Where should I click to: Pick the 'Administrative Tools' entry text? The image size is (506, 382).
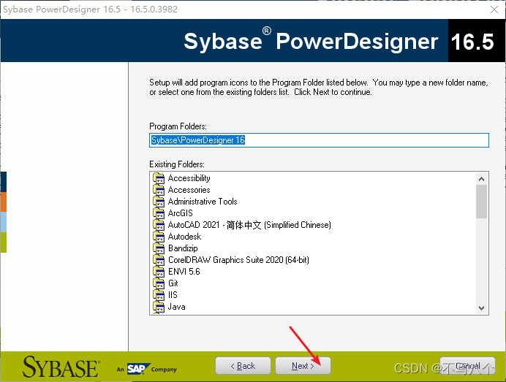pyautogui.click(x=203, y=202)
